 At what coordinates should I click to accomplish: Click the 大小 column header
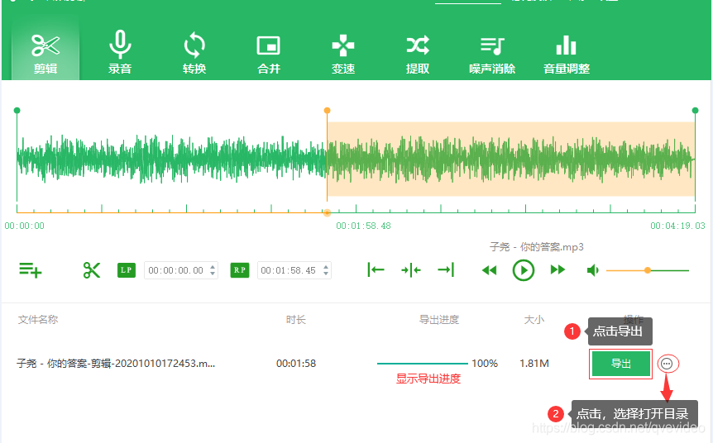(x=534, y=319)
